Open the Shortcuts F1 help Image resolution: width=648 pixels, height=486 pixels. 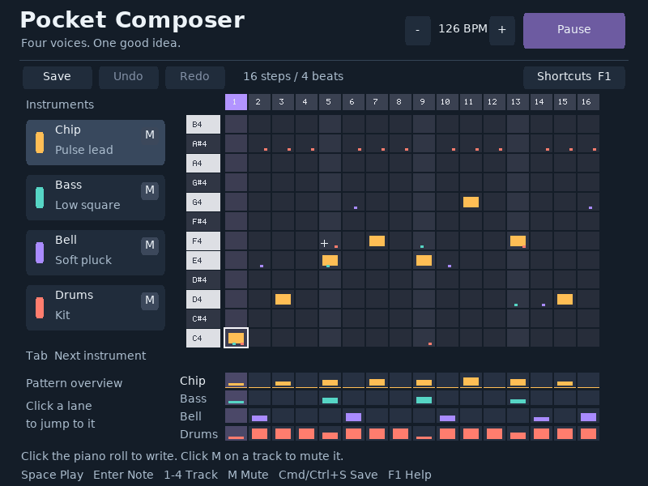coord(574,77)
